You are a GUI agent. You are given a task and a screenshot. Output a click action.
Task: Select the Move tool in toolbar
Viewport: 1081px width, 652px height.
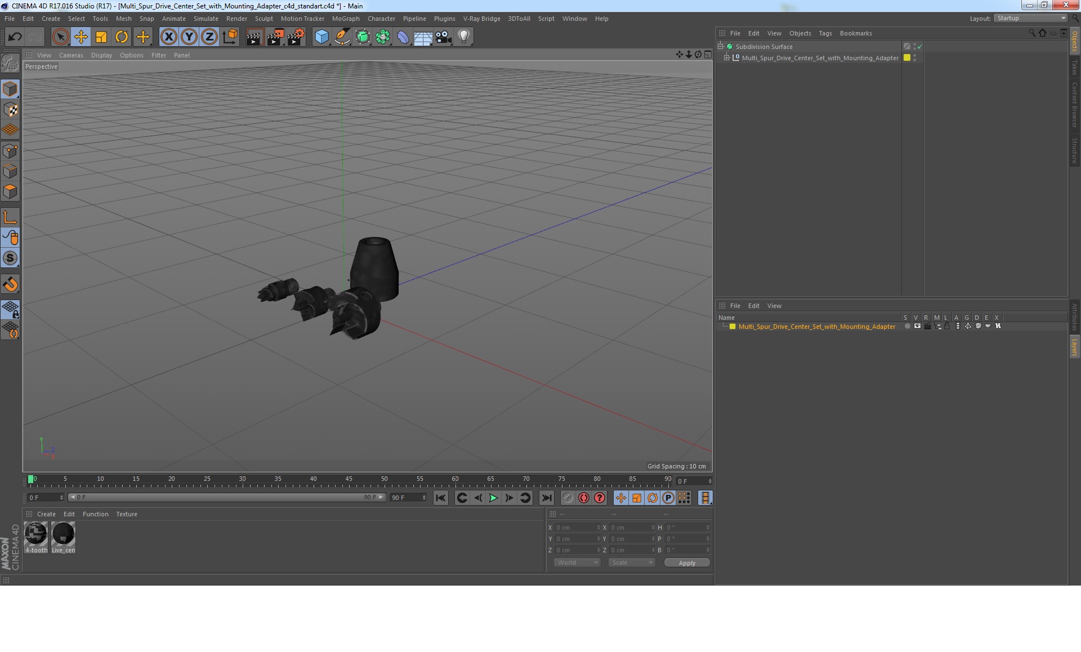pyautogui.click(x=81, y=37)
